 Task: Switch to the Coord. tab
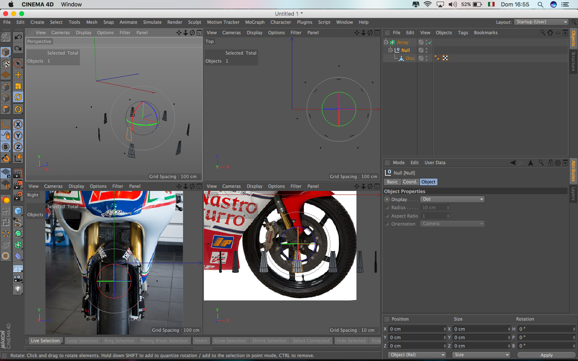coord(410,182)
